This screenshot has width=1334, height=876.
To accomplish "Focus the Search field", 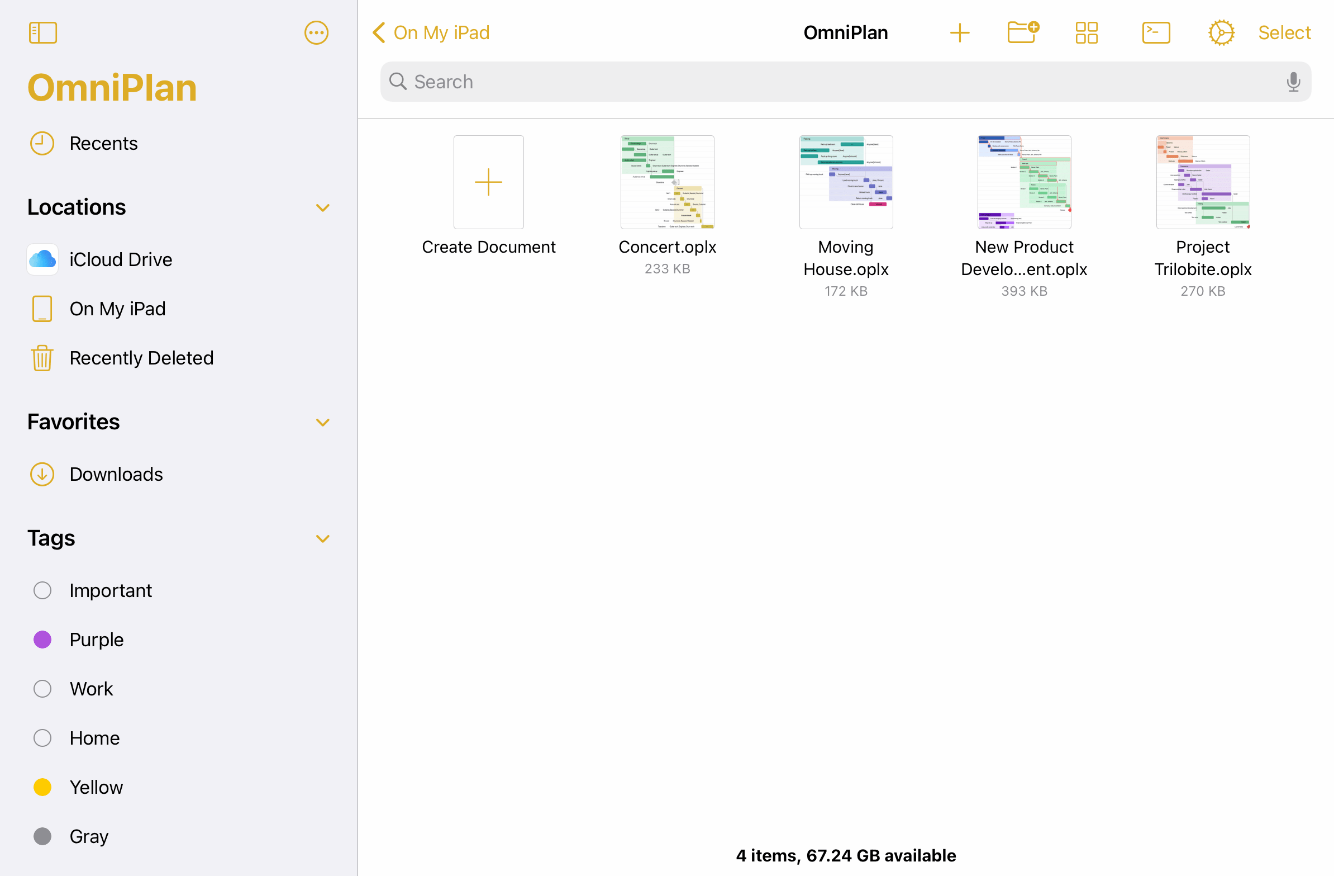I will pos(845,82).
